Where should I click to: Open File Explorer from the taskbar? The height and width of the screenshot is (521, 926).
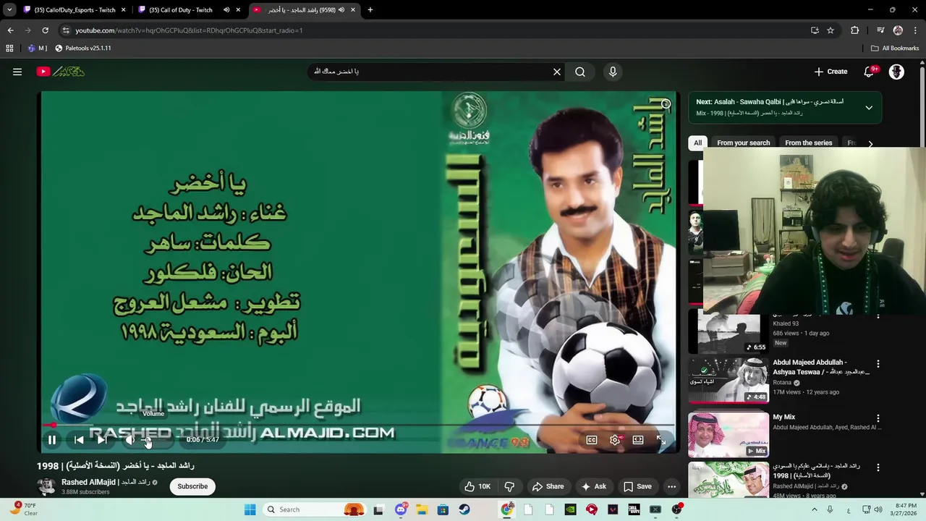[422, 509]
